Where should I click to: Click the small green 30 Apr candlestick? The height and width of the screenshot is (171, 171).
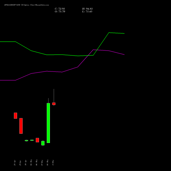coord(26,141)
